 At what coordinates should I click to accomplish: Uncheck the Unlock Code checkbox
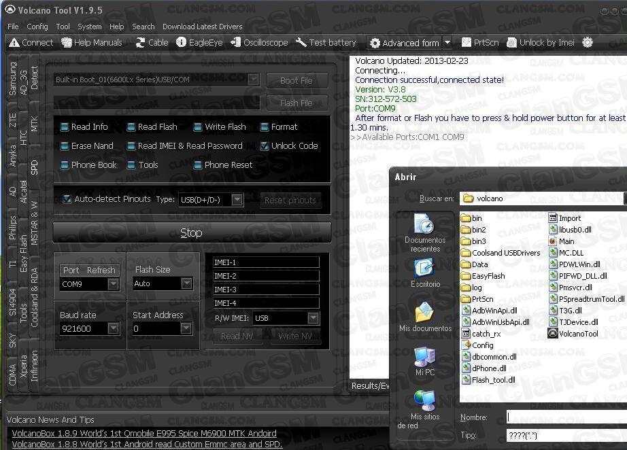click(x=265, y=146)
